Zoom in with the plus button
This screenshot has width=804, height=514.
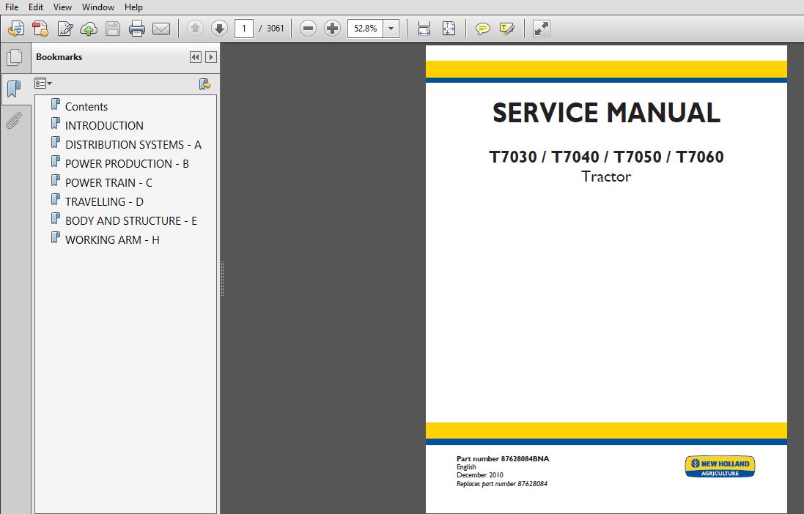click(x=332, y=28)
